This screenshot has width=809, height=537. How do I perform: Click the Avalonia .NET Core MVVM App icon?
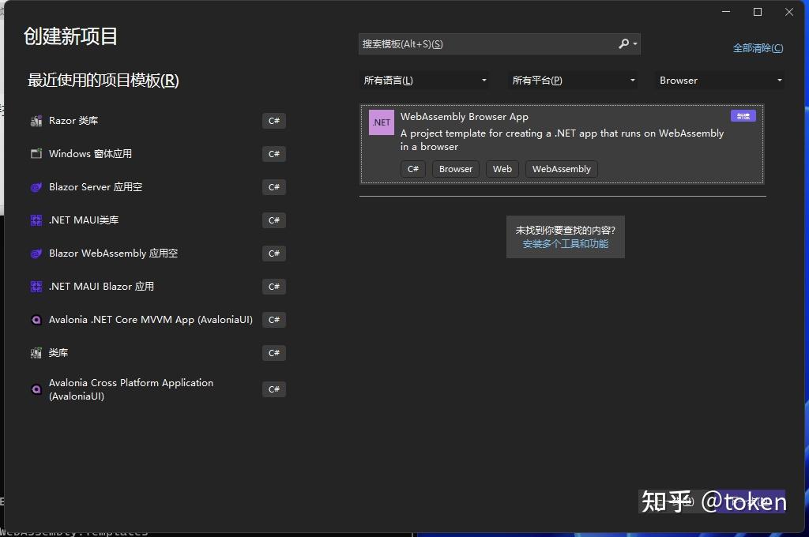click(x=36, y=320)
